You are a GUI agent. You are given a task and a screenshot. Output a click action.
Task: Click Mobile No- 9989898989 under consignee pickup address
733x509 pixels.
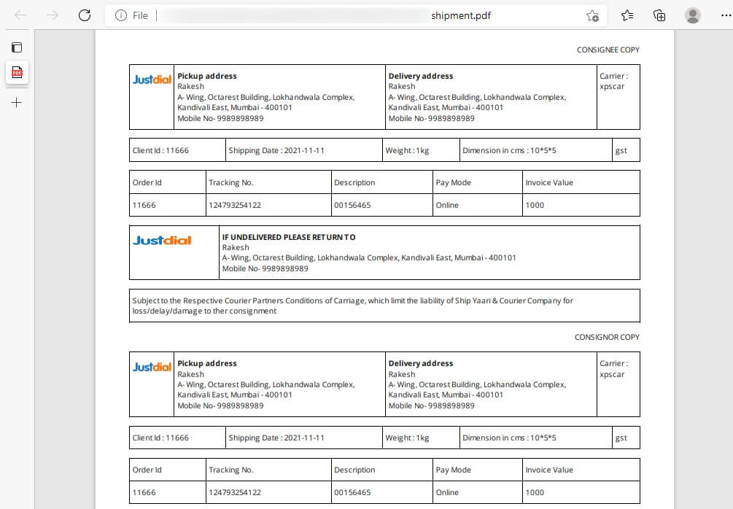coord(220,118)
